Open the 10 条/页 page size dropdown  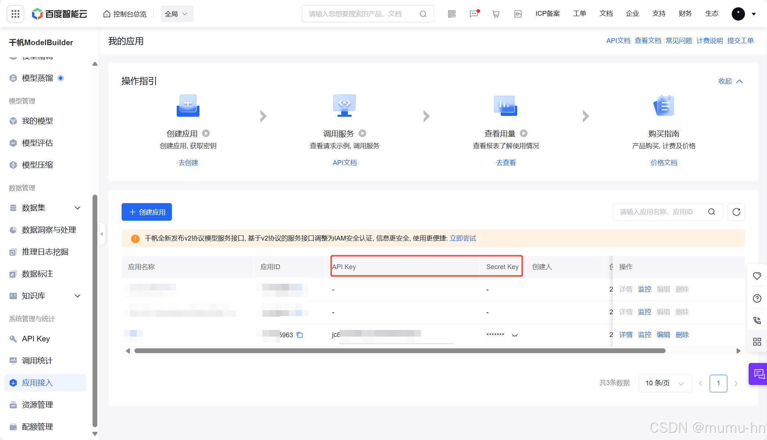pyautogui.click(x=665, y=383)
